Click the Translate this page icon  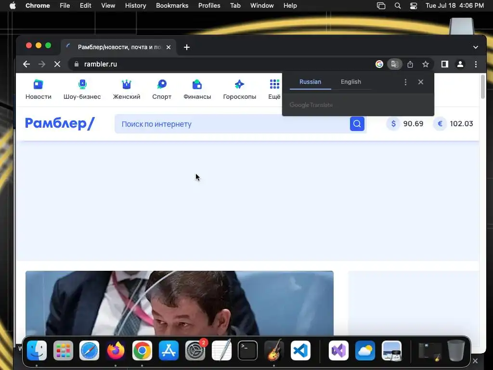pyautogui.click(x=395, y=64)
